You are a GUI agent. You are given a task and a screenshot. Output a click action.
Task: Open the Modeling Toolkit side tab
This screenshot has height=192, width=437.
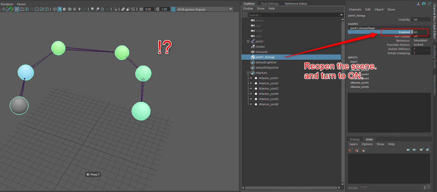tap(435, 57)
